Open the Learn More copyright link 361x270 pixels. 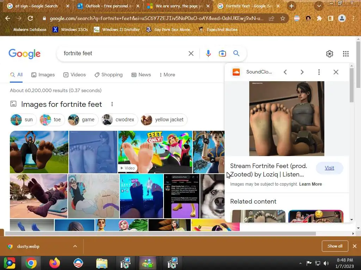[310, 184]
